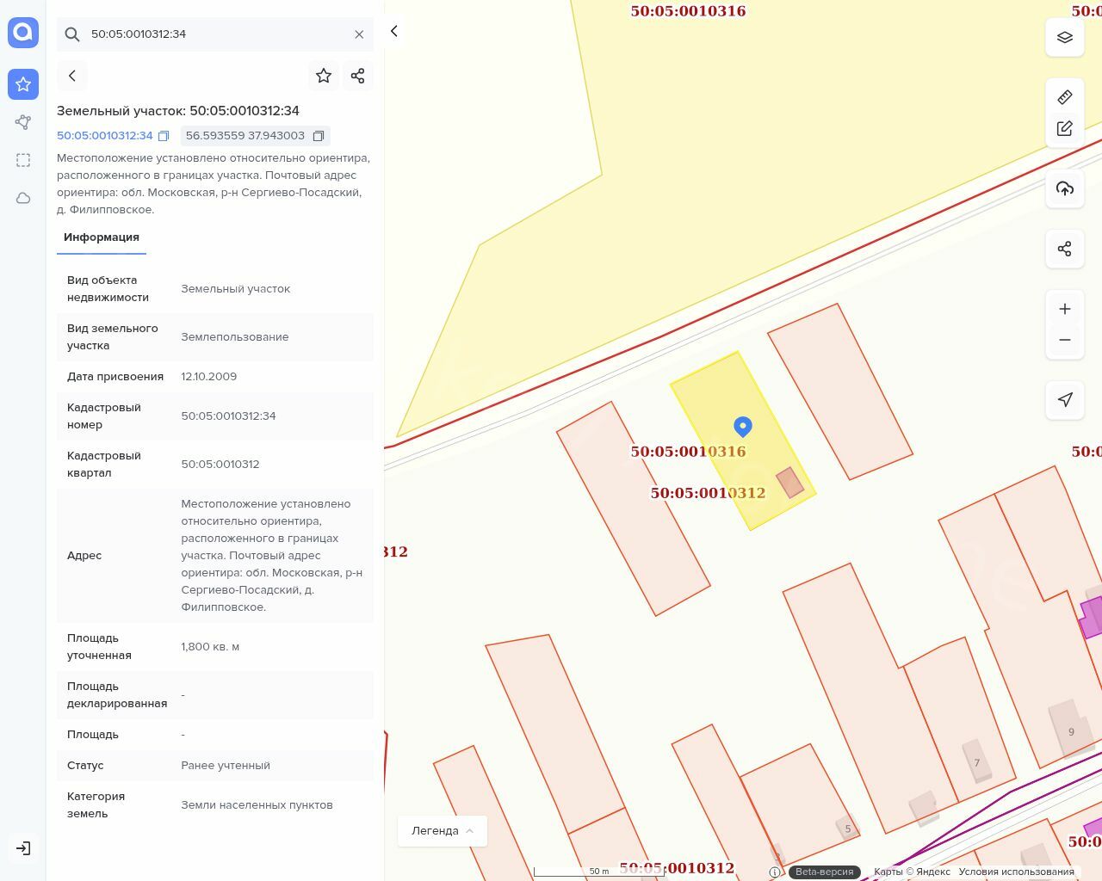
Task: Add parcel to favorites with star
Action: (324, 76)
